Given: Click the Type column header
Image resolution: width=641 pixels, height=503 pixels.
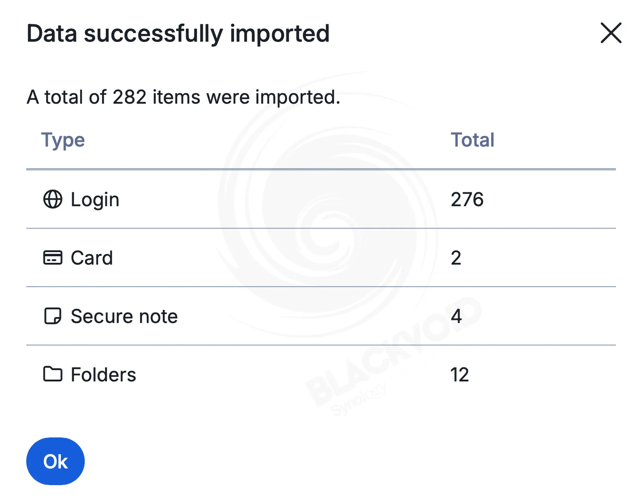Looking at the screenshot, I should pos(63,140).
